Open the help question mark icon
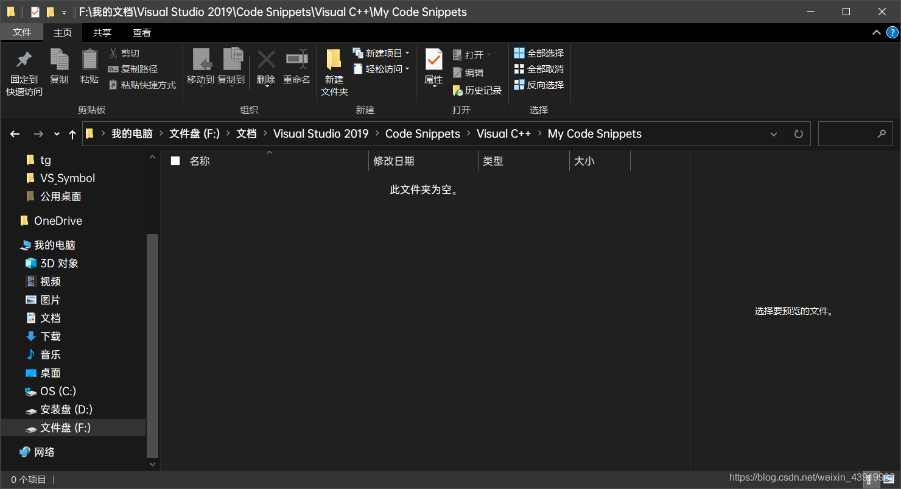This screenshot has width=901, height=489. pos(892,32)
